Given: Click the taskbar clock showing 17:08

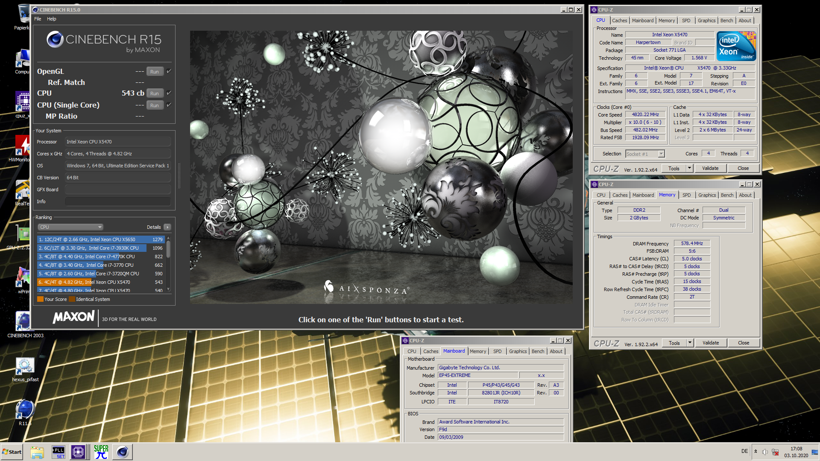Looking at the screenshot, I should coord(796,452).
